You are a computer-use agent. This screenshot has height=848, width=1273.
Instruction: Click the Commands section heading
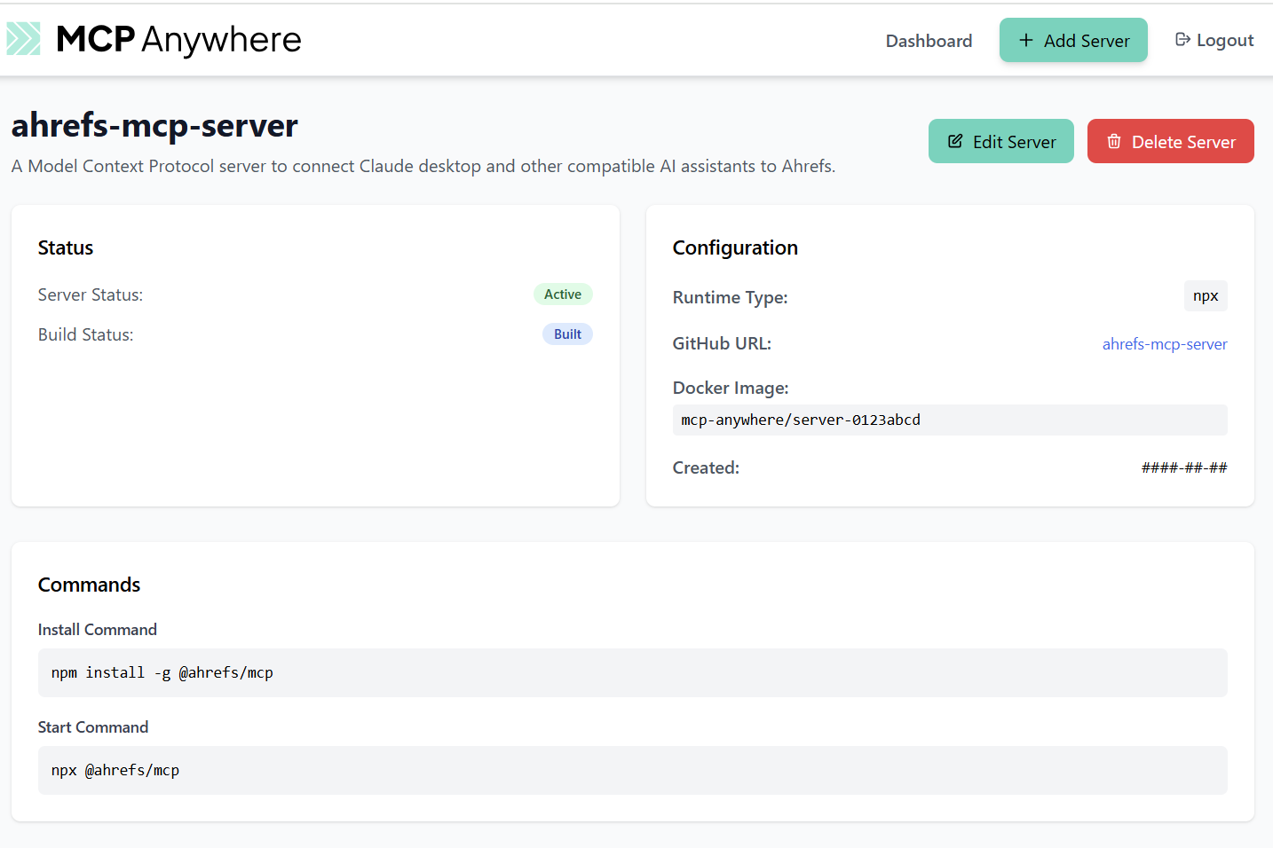point(89,585)
